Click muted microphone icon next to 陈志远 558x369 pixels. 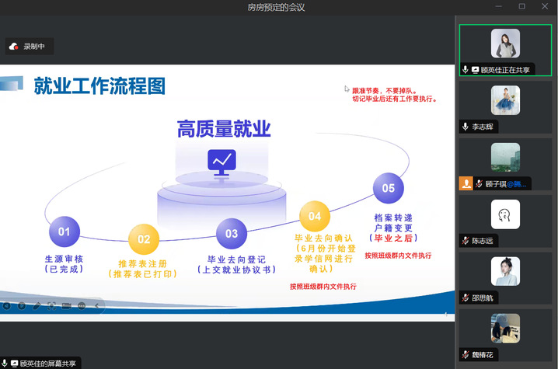click(466, 241)
